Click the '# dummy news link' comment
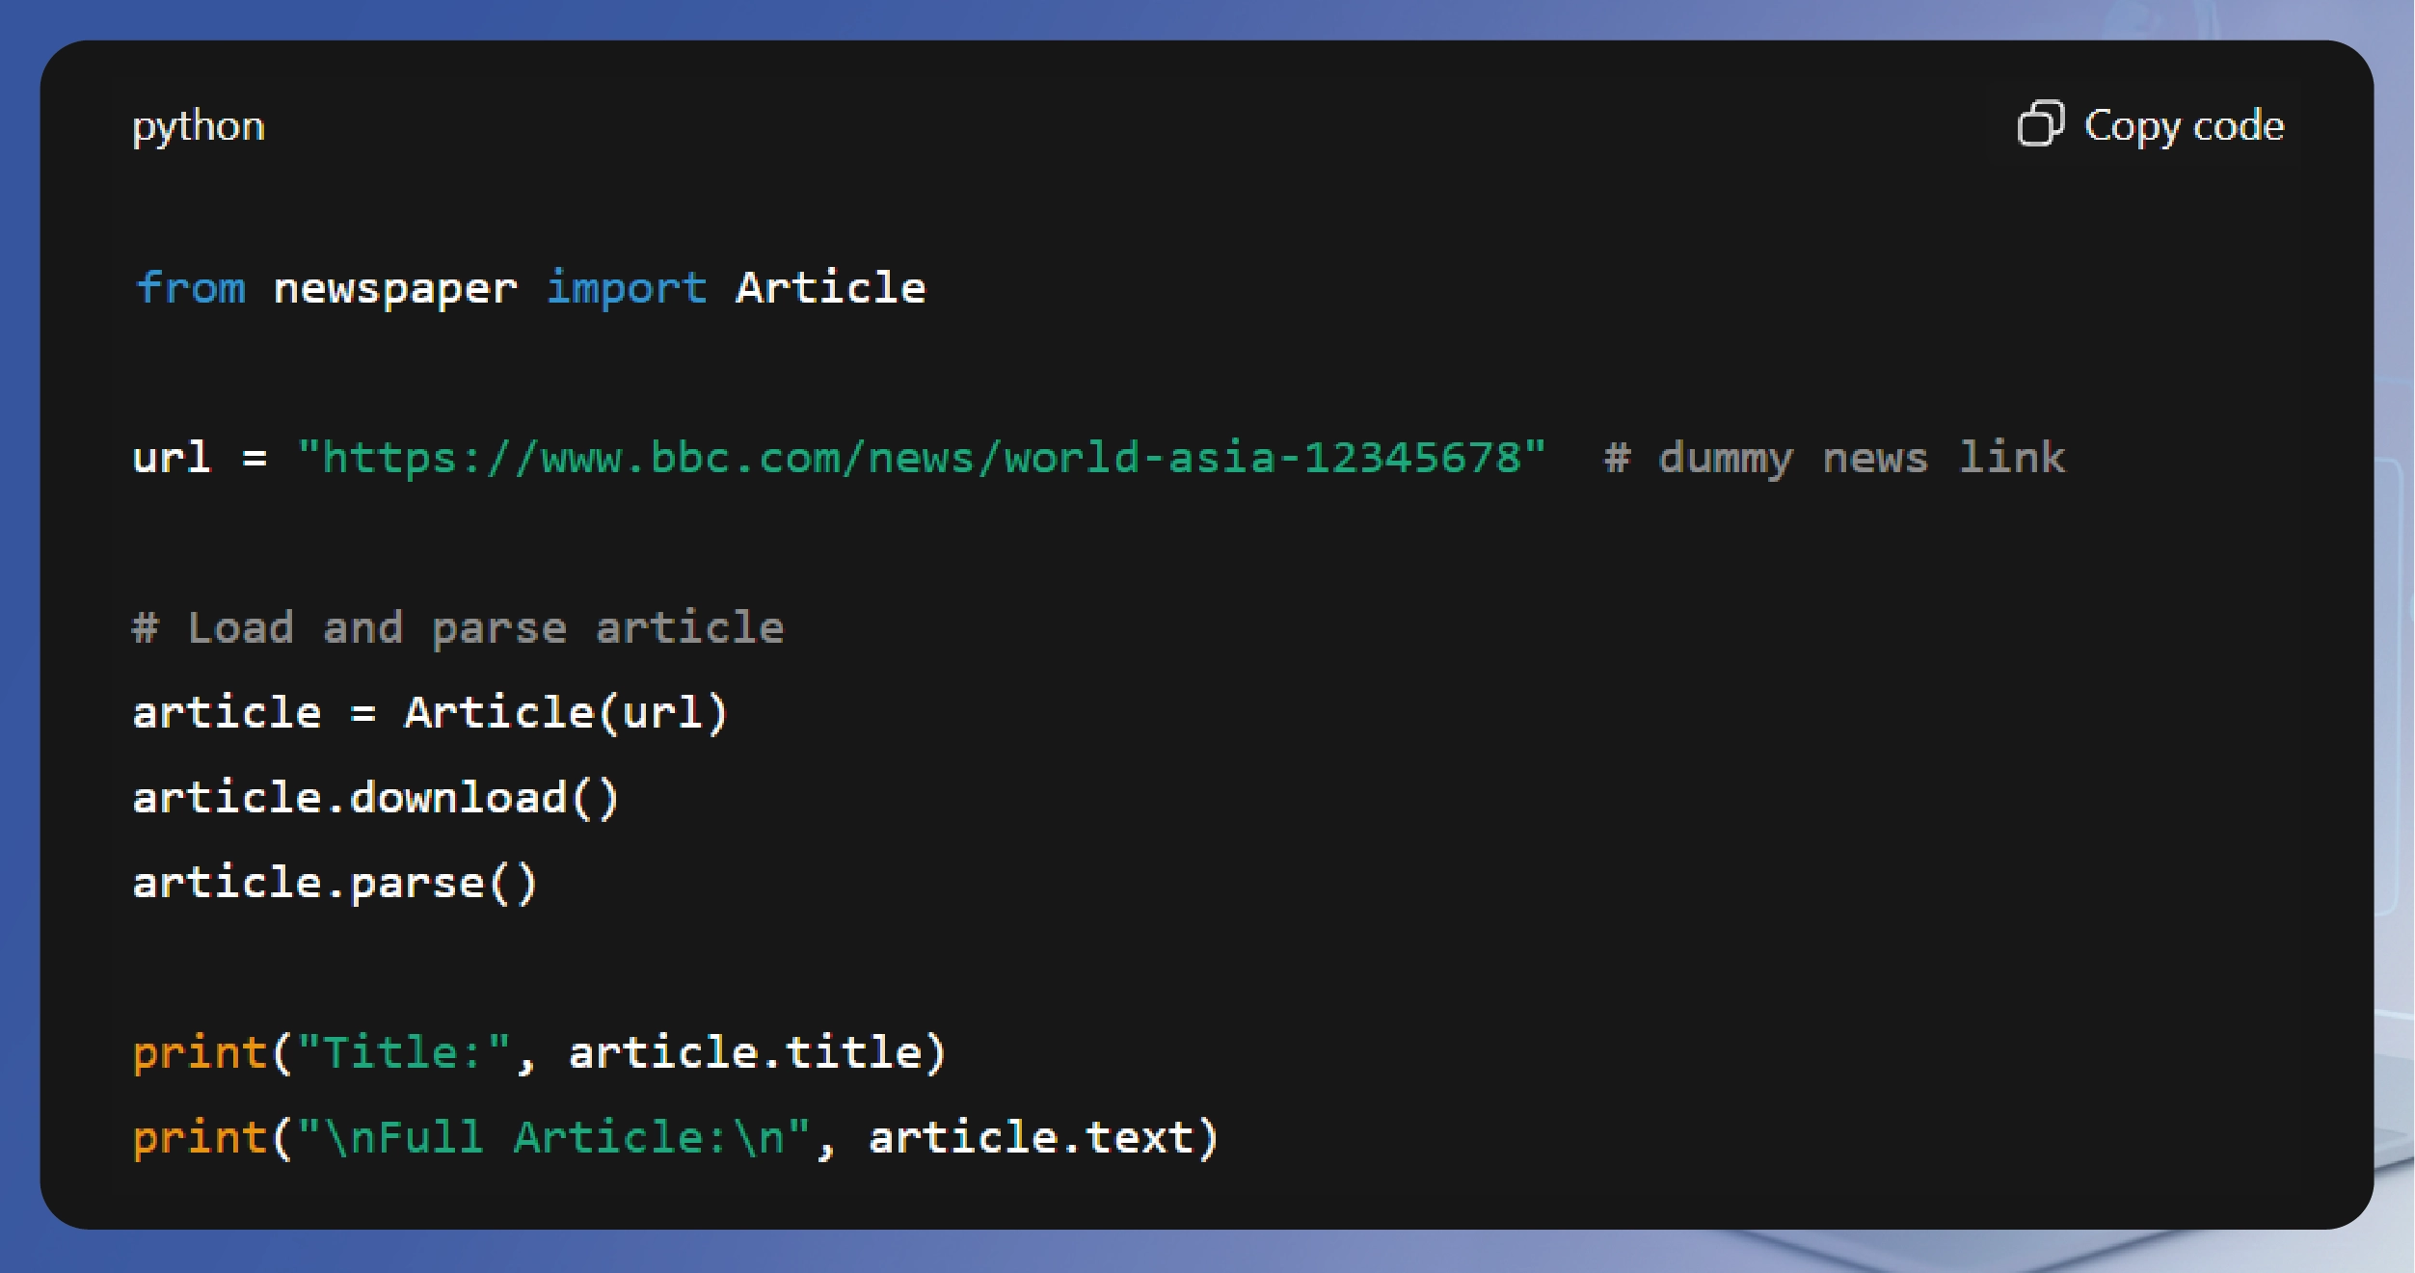This screenshot has width=2415, height=1273. pyautogui.click(x=1834, y=458)
